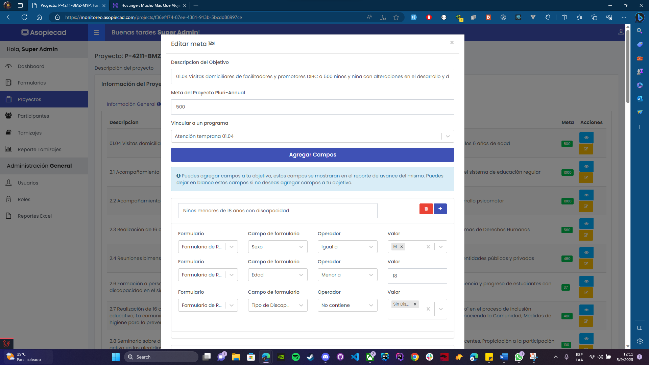Click the Agregar Campos button

click(312, 155)
